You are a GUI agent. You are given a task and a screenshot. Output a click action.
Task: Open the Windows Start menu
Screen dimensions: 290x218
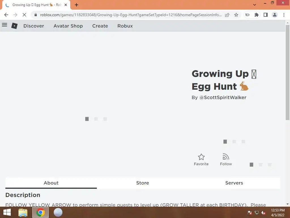7,212
